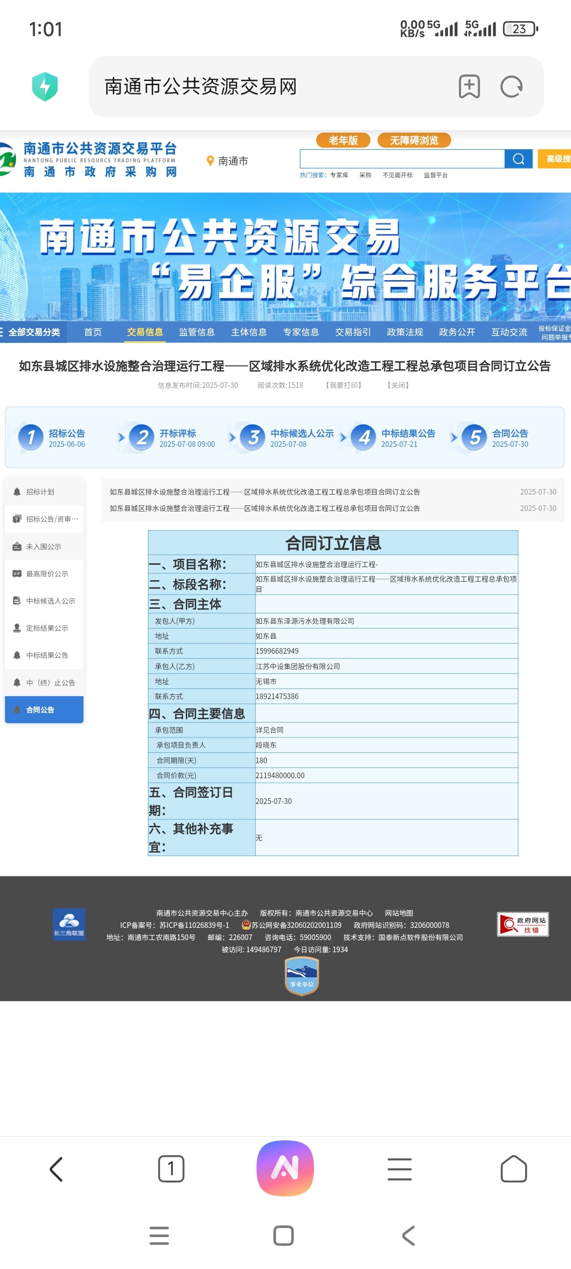Tap the page reload icon
The width and height of the screenshot is (571, 1269).
(512, 87)
